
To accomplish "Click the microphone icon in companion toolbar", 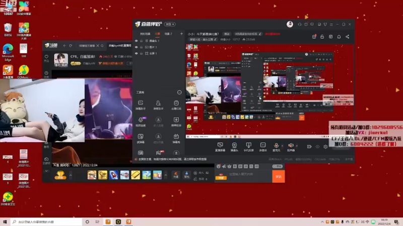I will coord(276,146).
